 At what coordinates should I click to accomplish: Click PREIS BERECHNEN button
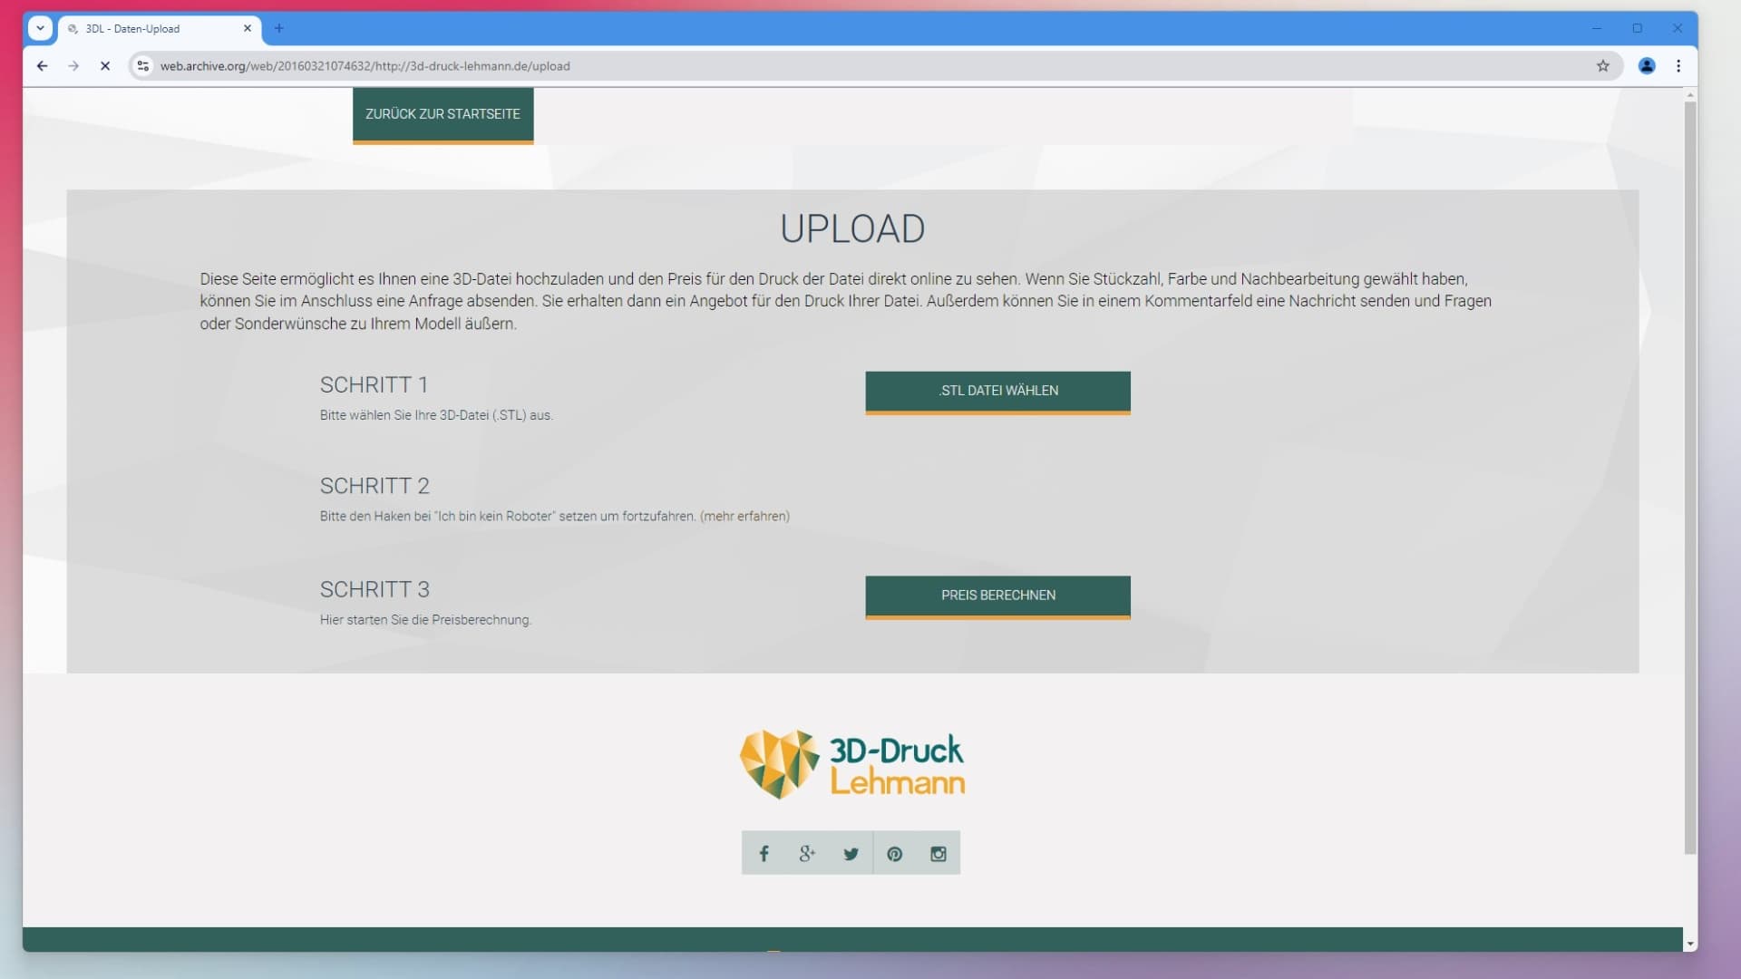point(997,596)
